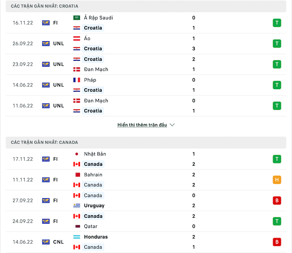Click the Austria flag next to Áo
This screenshot has height=253, width=292.
[x=77, y=38]
